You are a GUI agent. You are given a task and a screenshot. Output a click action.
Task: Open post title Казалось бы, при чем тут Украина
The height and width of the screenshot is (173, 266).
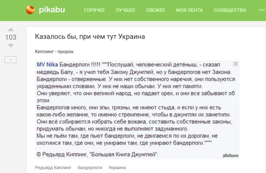pos(90,37)
